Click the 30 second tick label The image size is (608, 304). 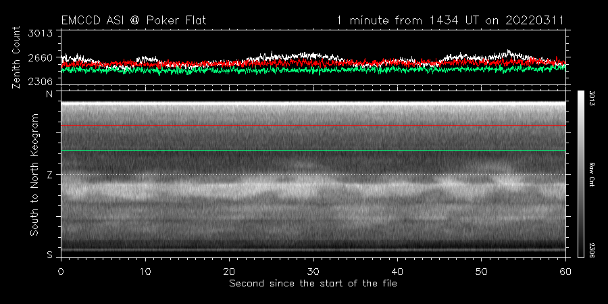click(313, 272)
